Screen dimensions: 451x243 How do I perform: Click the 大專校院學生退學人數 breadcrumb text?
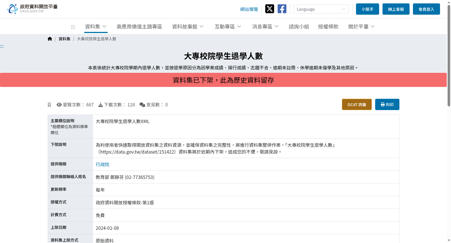pyautogui.click(x=97, y=39)
